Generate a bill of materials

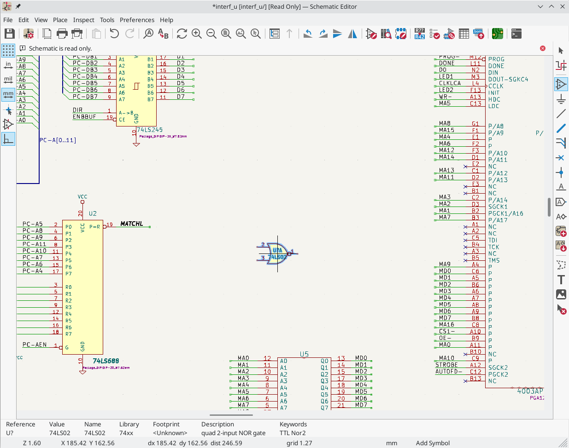(478, 34)
